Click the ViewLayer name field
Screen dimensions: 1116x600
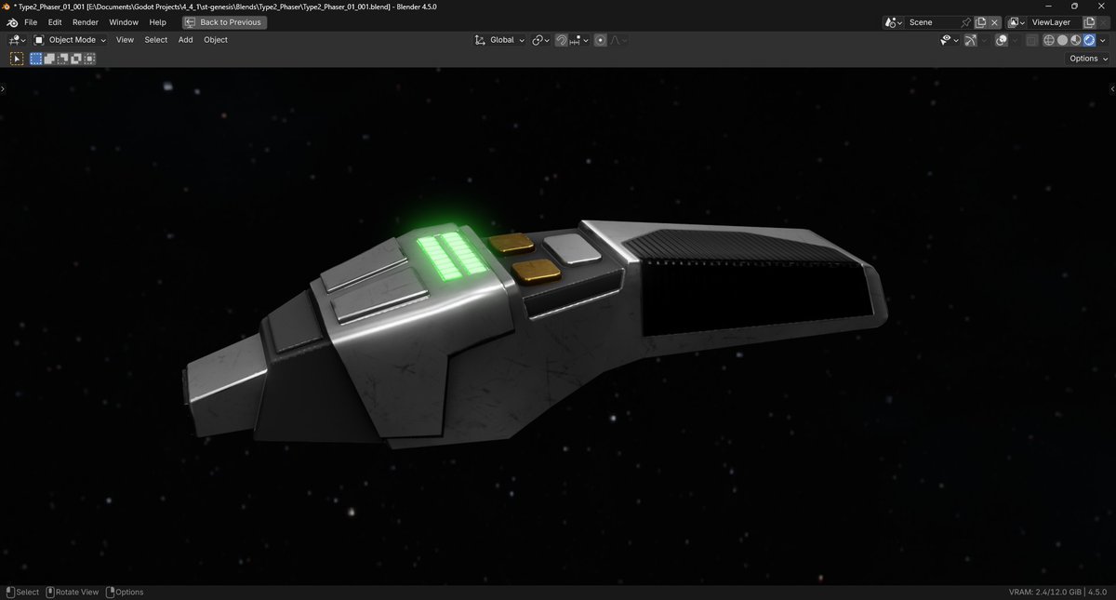[x=1055, y=22]
